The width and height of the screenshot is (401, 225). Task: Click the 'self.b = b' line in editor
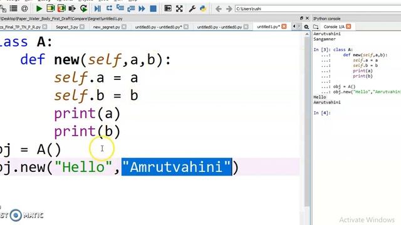96,96
